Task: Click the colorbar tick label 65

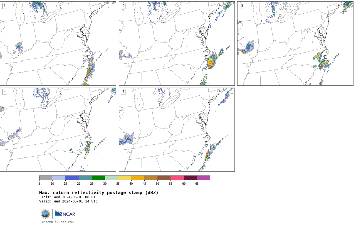Action: 197,184
